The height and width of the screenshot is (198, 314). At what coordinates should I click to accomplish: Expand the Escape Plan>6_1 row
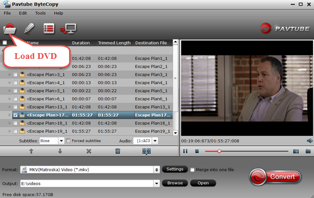pos(9,99)
